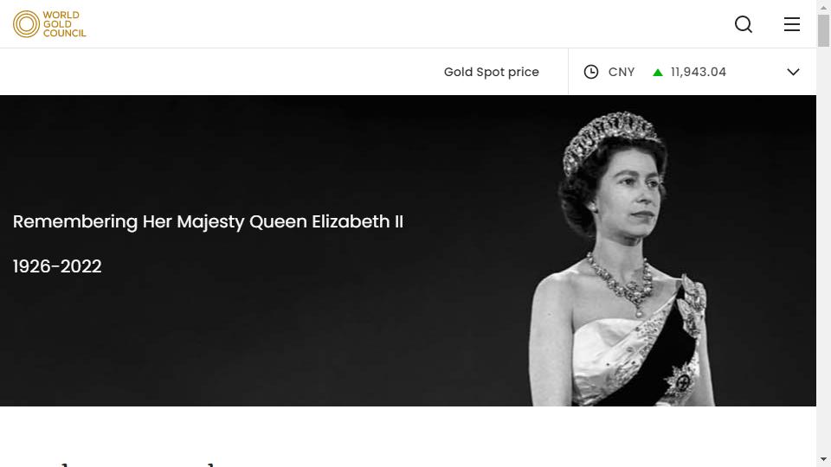The image size is (831, 467).
Task: Click the clock icon beside CNY
Action: [591, 72]
